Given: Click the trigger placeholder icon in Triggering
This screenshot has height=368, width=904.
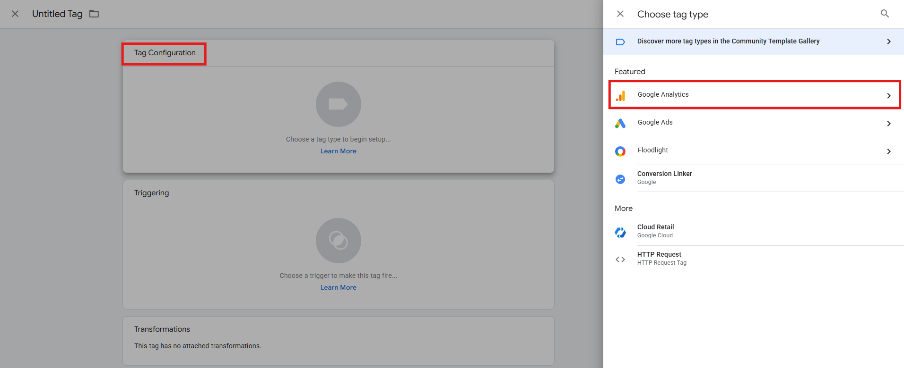Looking at the screenshot, I should click(339, 241).
